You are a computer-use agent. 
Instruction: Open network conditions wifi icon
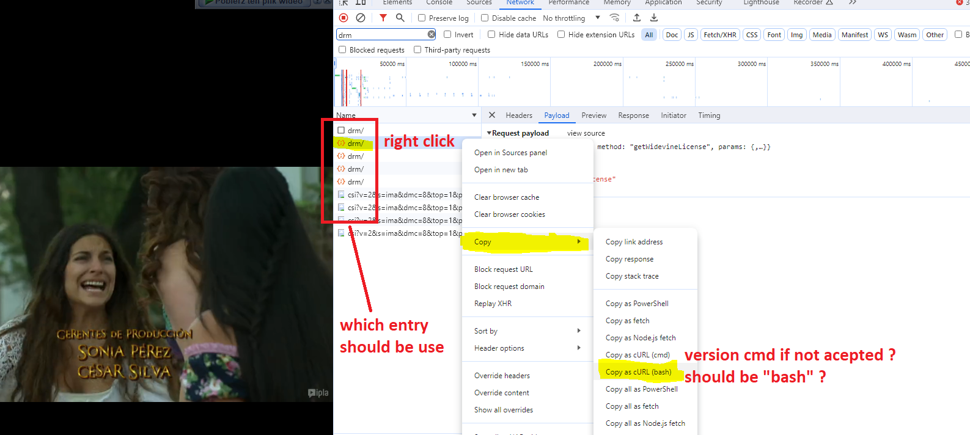click(x=615, y=18)
